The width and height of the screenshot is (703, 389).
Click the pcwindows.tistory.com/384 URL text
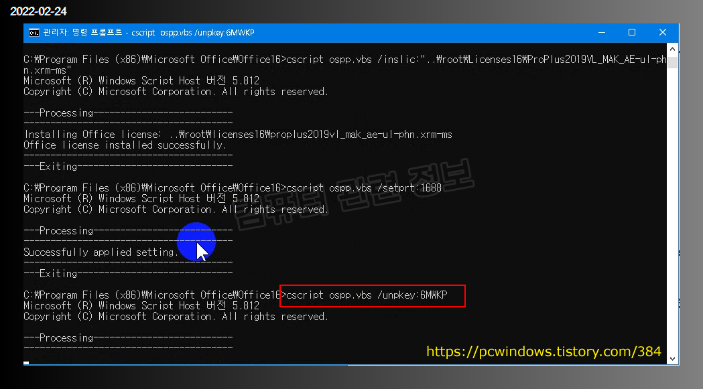tap(544, 352)
